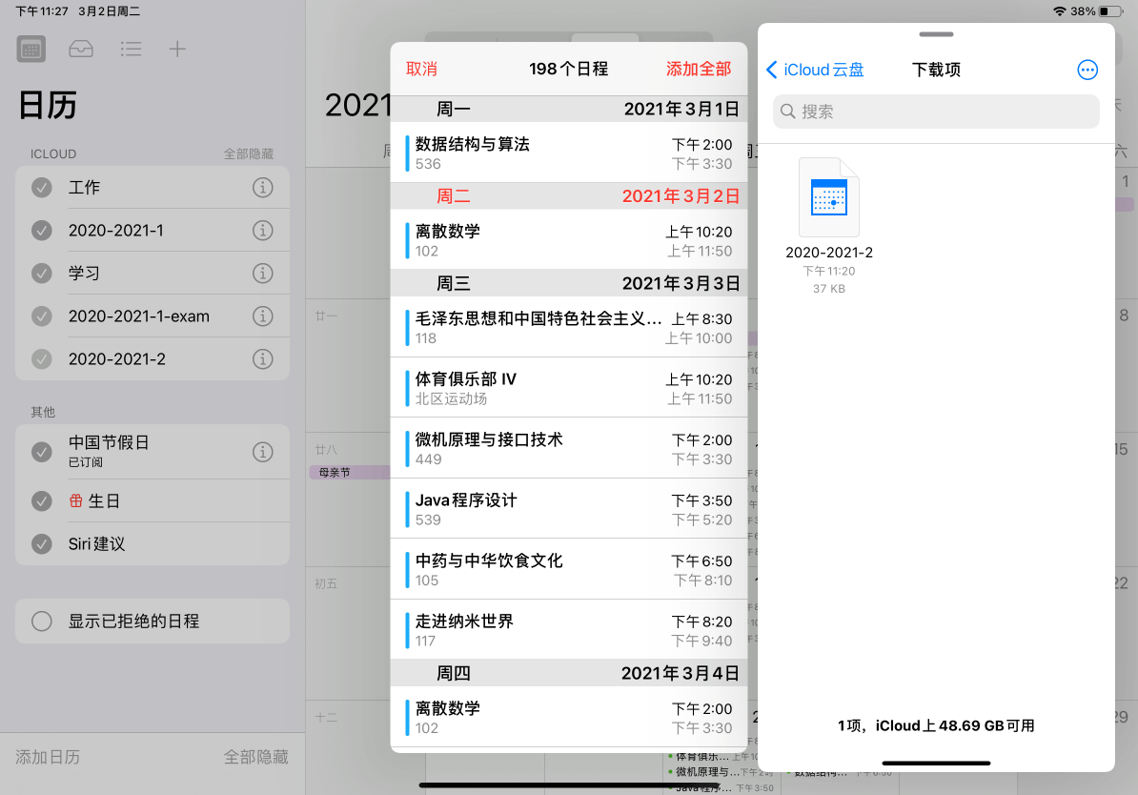1138x795 pixels.
Task: Enable 显示已拒绝的日程 option
Action: 42,621
